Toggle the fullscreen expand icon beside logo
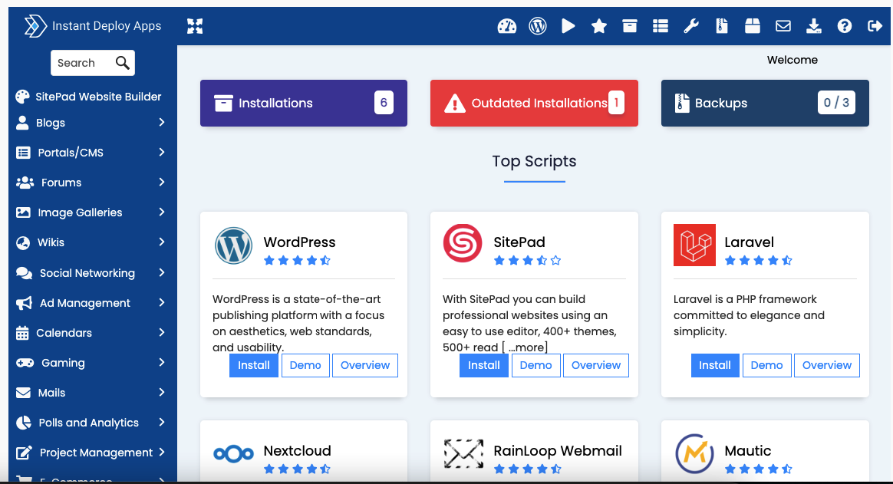The image size is (893, 484). click(x=195, y=26)
